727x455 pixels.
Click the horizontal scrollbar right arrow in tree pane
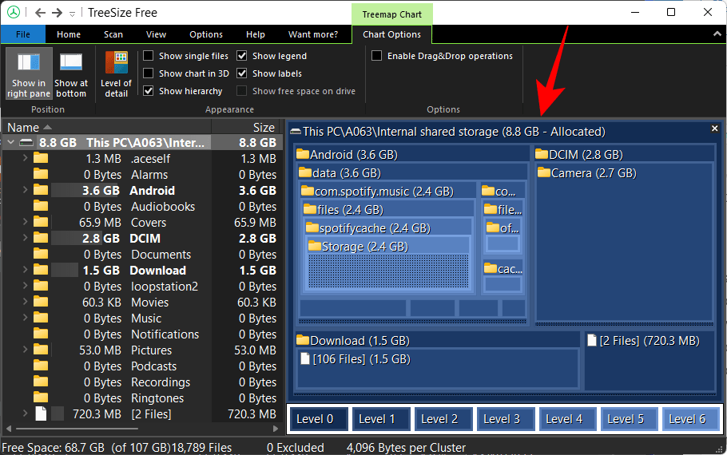(276, 429)
